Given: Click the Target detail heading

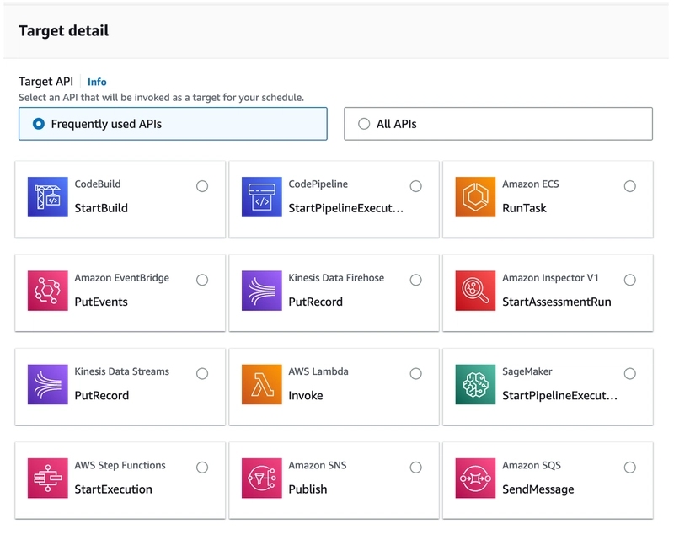Looking at the screenshot, I should pyautogui.click(x=64, y=31).
